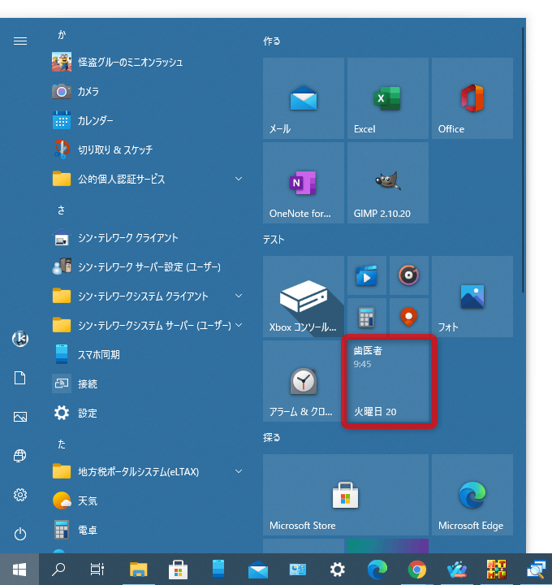Open Settings gear in Start sidebar
The height and width of the screenshot is (585, 552).
click(20, 495)
